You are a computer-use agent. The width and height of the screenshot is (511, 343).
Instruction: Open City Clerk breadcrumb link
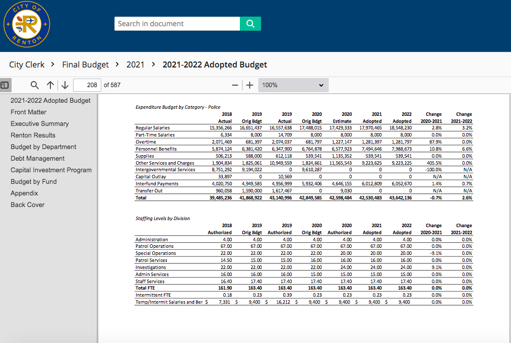tap(27, 64)
